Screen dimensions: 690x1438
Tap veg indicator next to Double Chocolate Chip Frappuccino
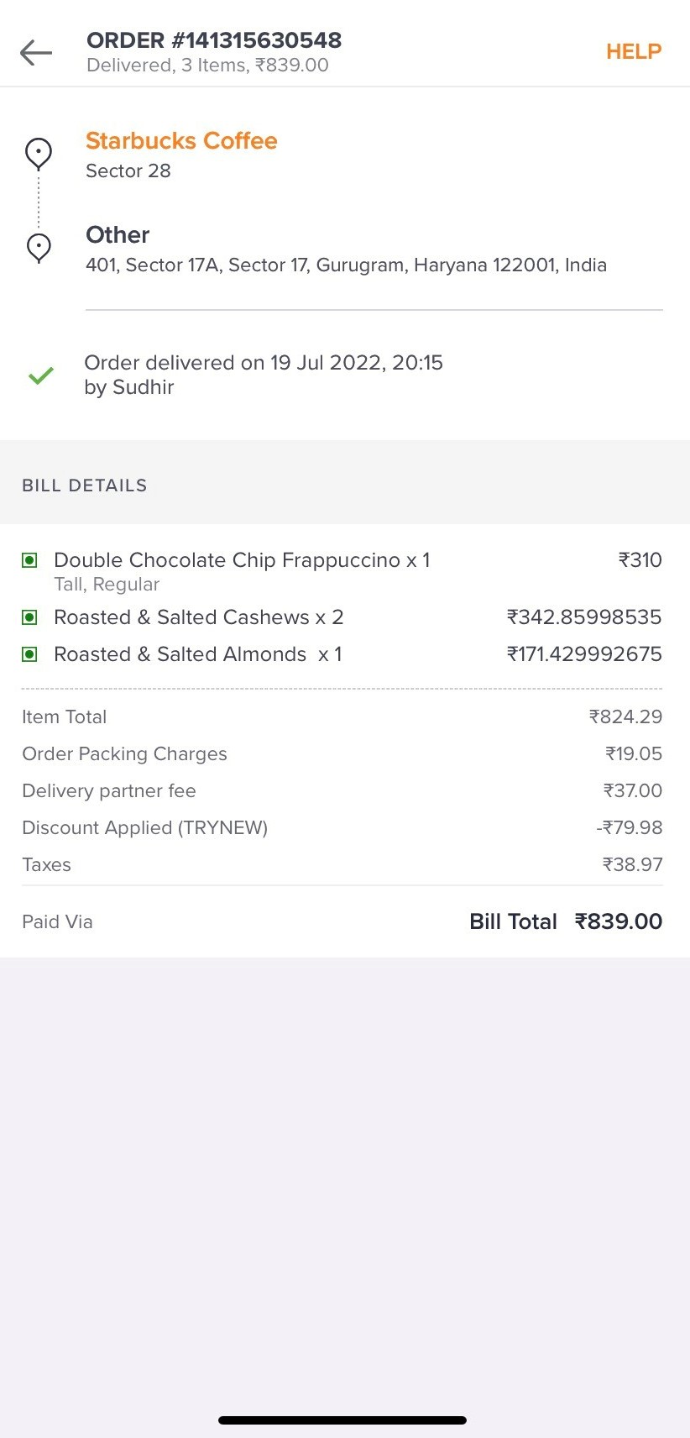pos(29,560)
